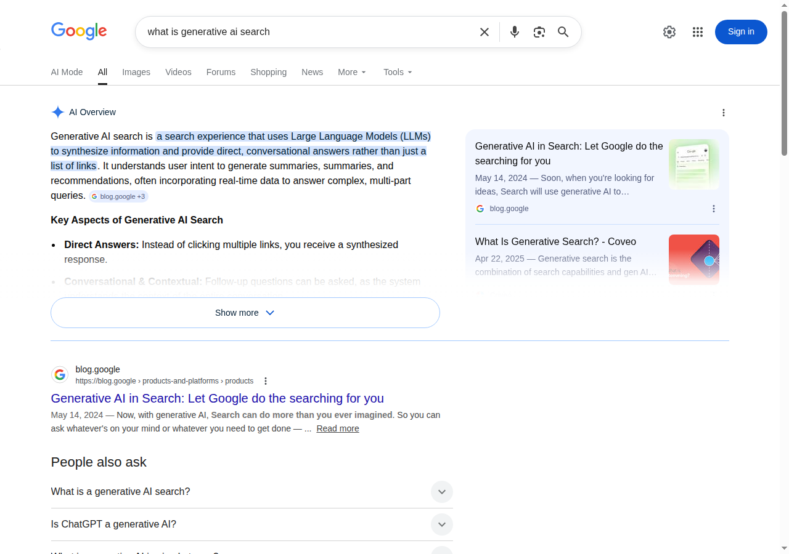789x554 pixels.
Task: Click the blog.google site name in result
Action: click(x=97, y=369)
